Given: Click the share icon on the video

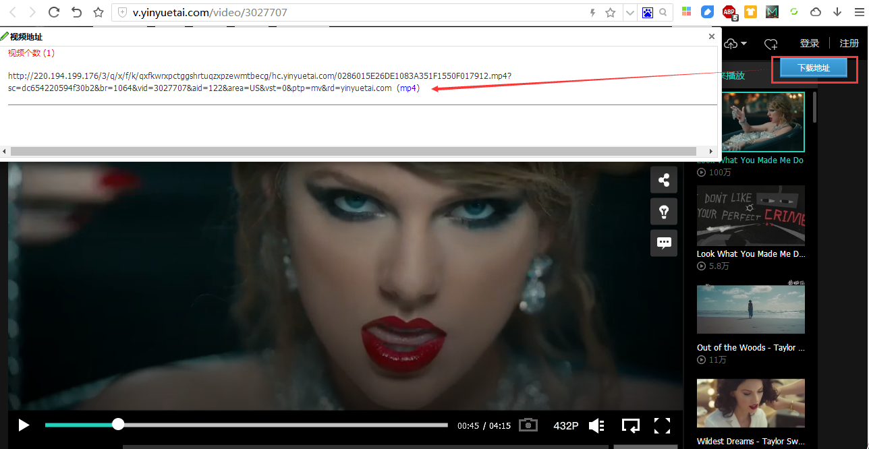Looking at the screenshot, I should 664,180.
